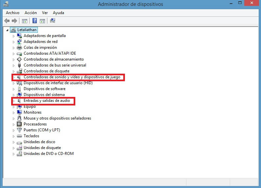Click the Unidades de disquete icon
This screenshot has width=261, height=188.
[19, 148]
